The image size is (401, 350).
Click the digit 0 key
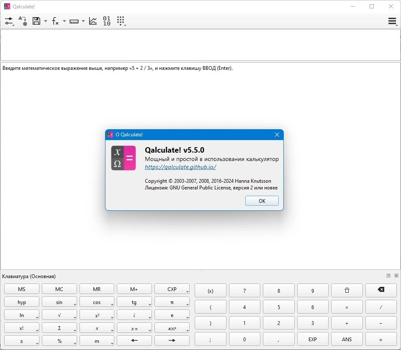coord(244,339)
